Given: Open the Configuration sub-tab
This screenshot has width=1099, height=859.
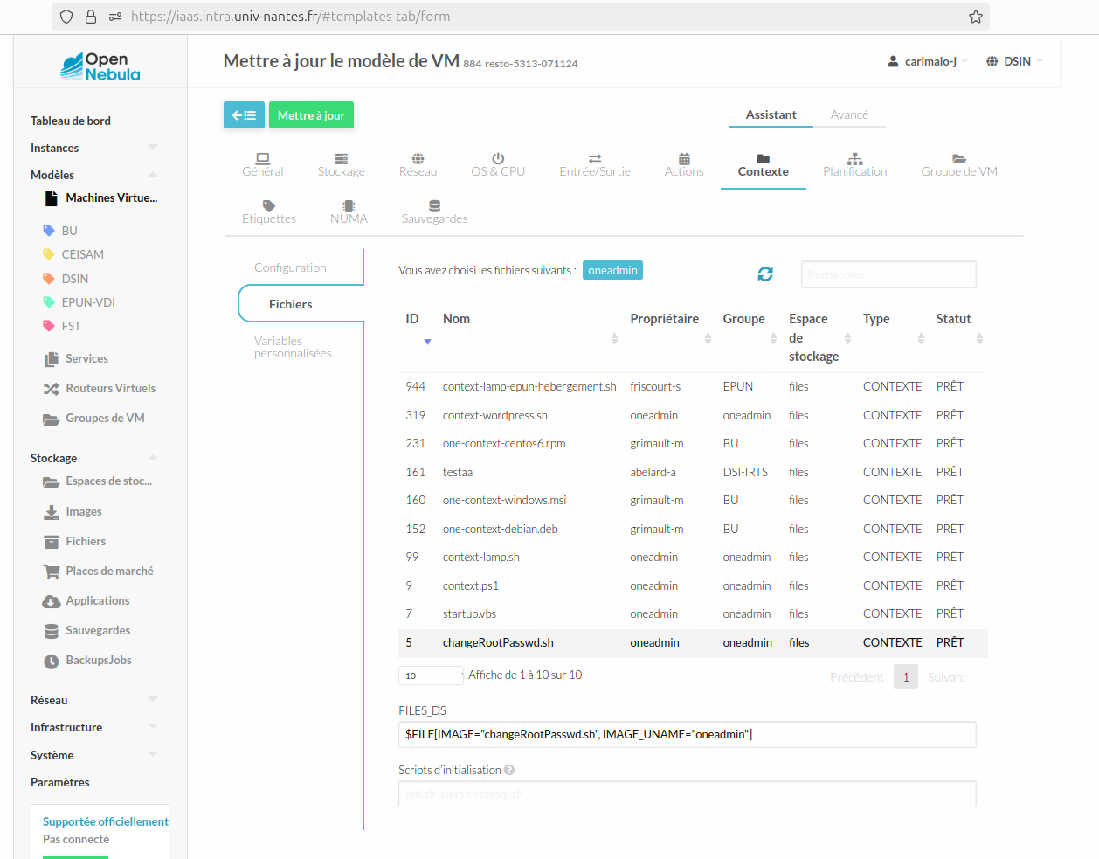Looking at the screenshot, I should coord(290,267).
